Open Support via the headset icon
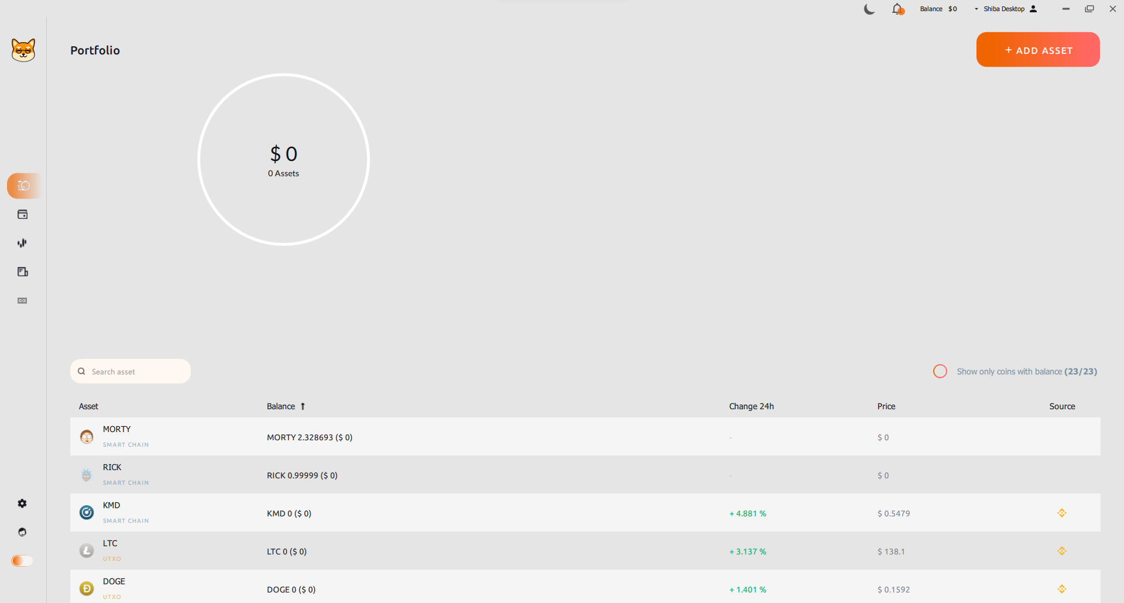The width and height of the screenshot is (1124, 603). click(x=22, y=532)
